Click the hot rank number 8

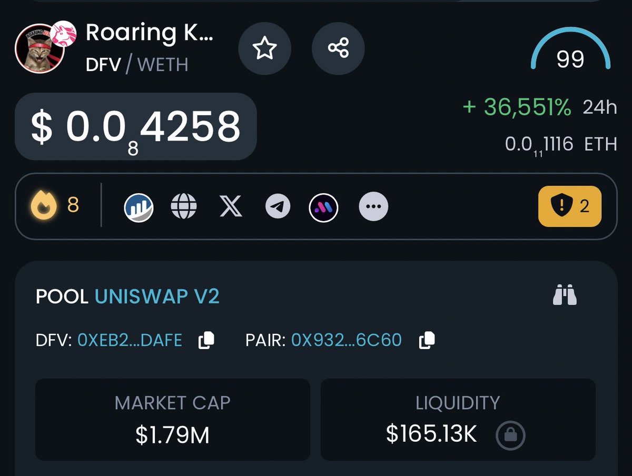[x=73, y=205]
